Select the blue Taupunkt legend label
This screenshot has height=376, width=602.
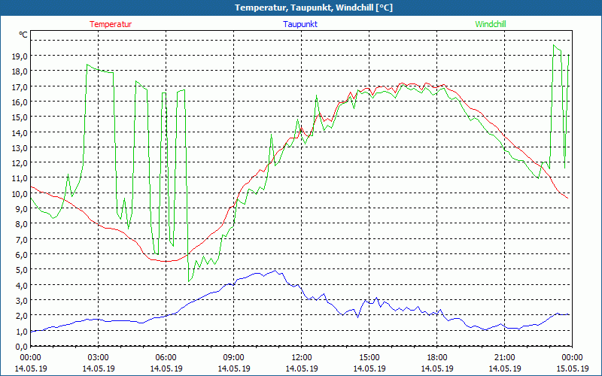pos(299,24)
